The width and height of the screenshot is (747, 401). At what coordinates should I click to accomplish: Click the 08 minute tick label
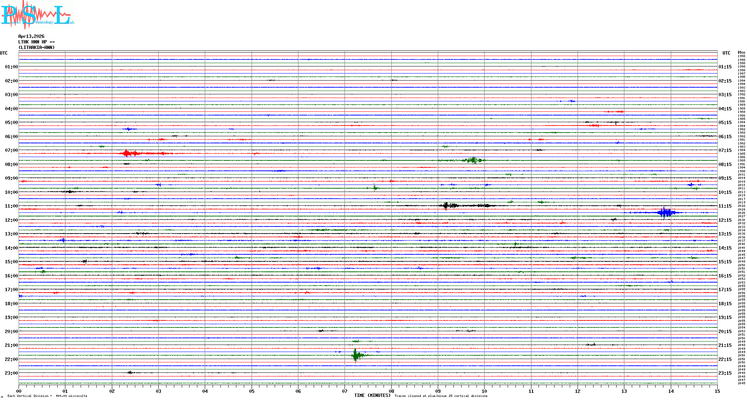pos(391,391)
